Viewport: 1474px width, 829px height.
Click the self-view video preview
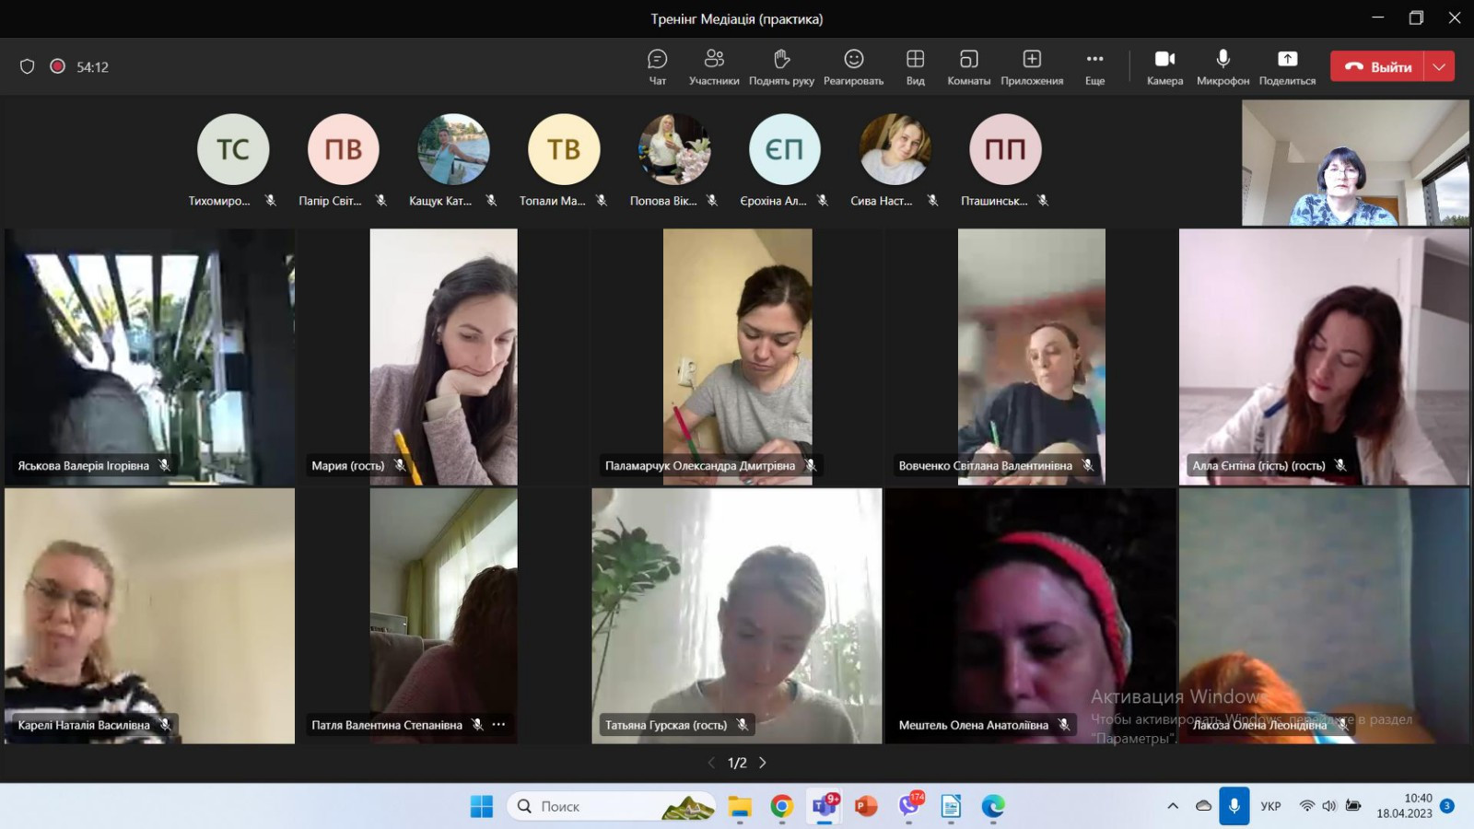(1355, 163)
